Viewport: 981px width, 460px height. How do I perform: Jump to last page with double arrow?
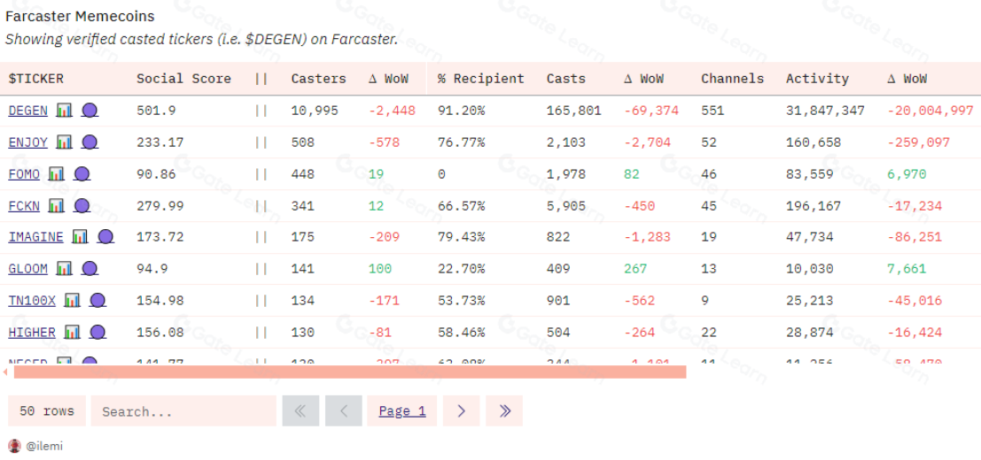(504, 411)
